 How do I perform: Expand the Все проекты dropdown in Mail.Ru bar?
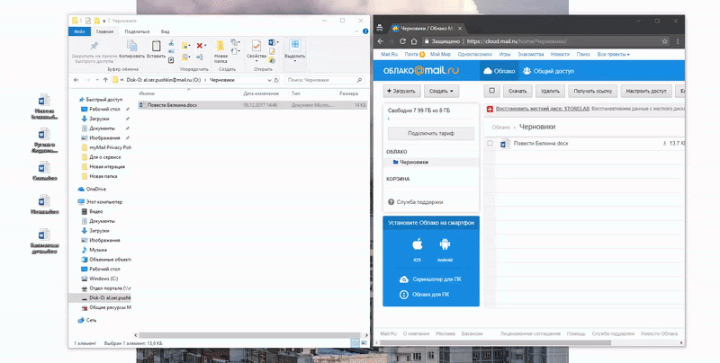click(614, 54)
